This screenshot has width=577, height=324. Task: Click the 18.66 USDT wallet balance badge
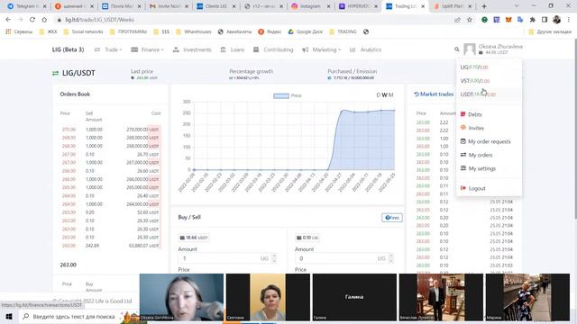point(194,238)
